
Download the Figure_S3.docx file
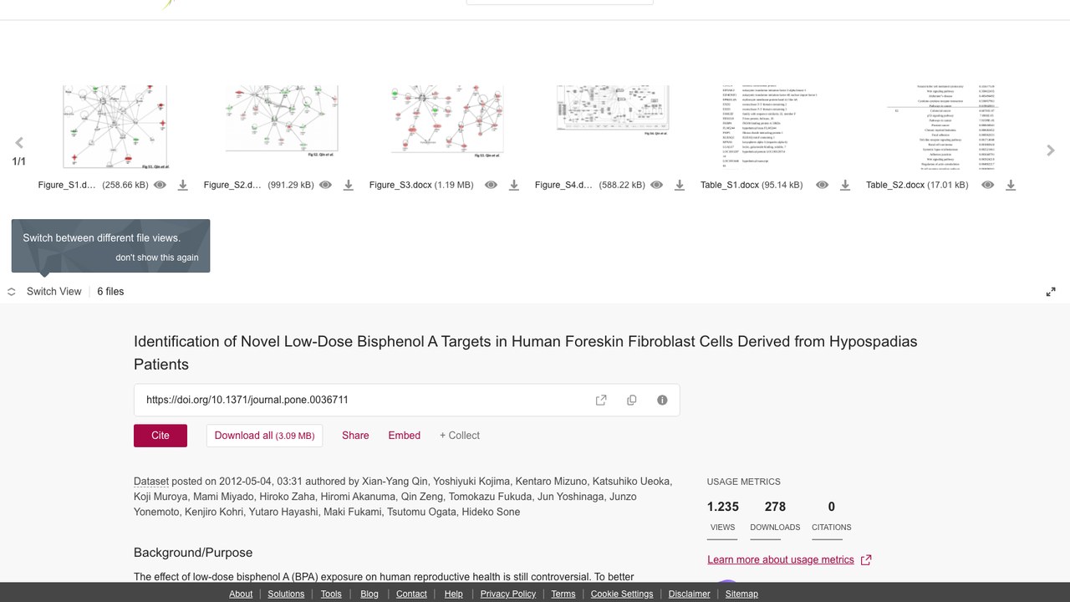point(513,185)
